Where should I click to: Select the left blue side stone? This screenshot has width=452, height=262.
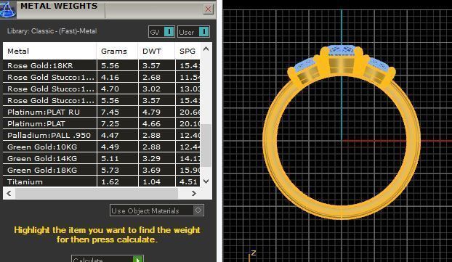pyautogui.click(x=304, y=64)
